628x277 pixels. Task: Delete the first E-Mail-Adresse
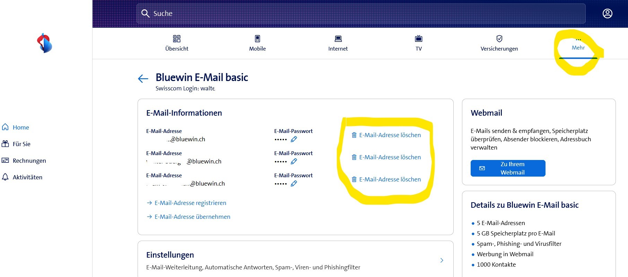pos(386,135)
